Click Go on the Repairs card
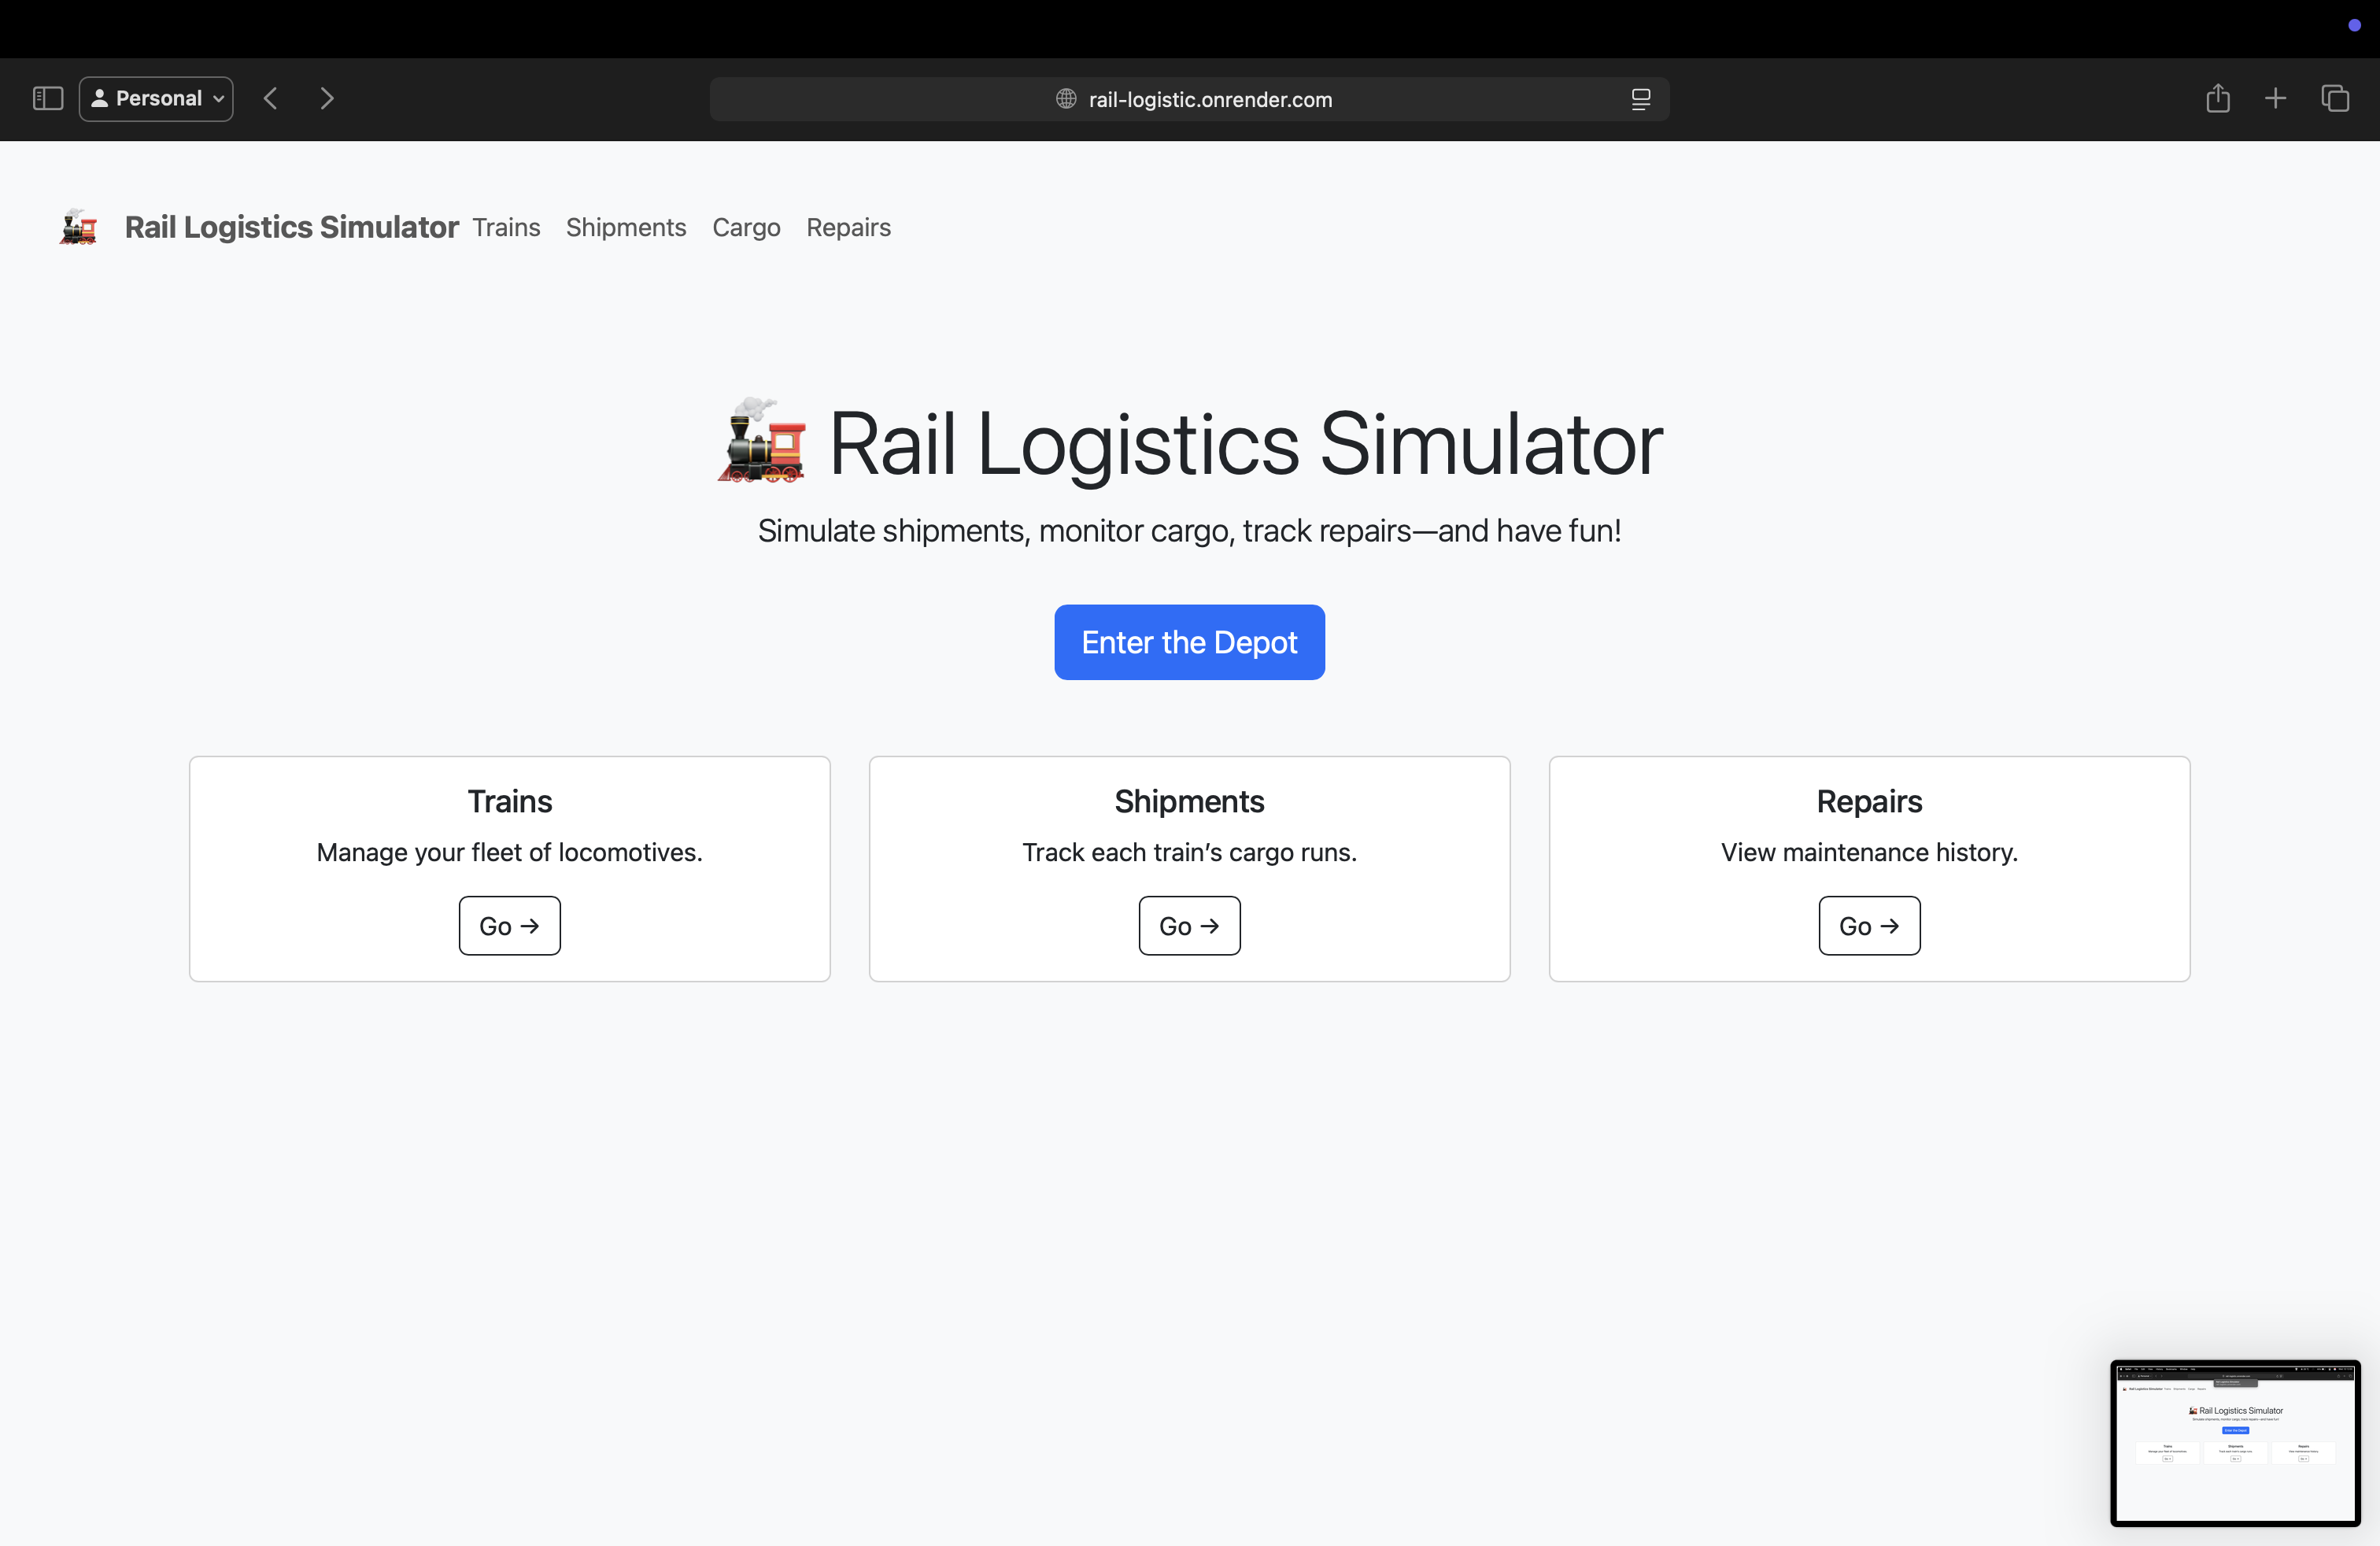 click(x=1869, y=925)
